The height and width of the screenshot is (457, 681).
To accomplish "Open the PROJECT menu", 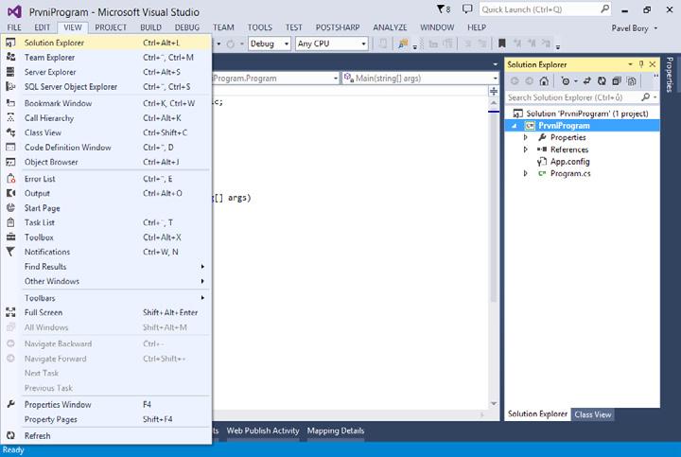I will coord(111,27).
